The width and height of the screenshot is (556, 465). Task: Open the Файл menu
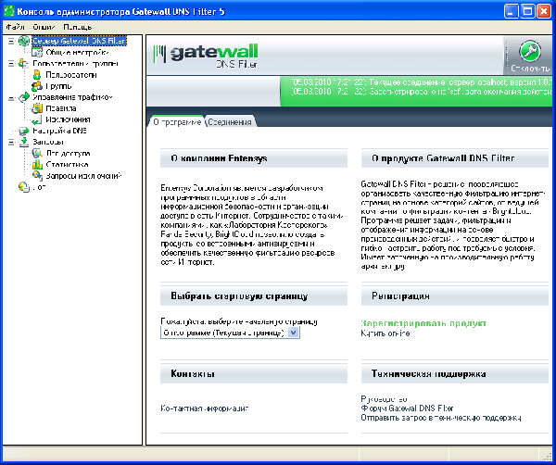pyautogui.click(x=15, y=27)
